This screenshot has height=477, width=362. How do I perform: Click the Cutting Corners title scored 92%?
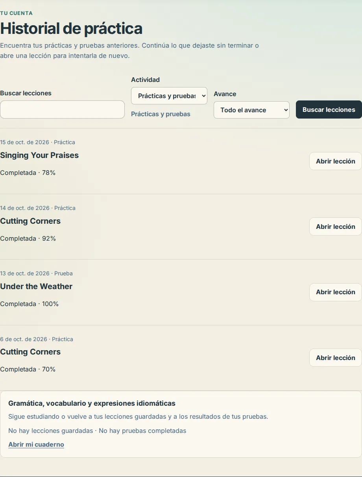(x=30, y=221)
